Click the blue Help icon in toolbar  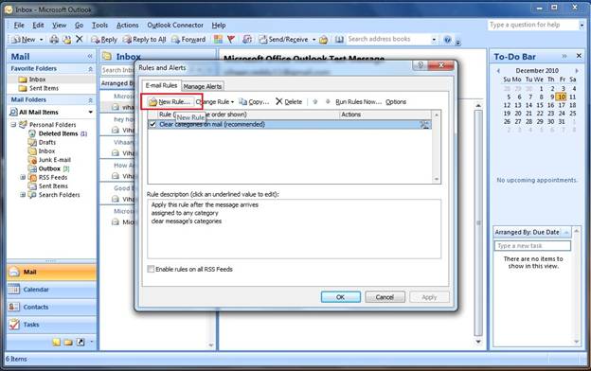click(x=447, y=40)
